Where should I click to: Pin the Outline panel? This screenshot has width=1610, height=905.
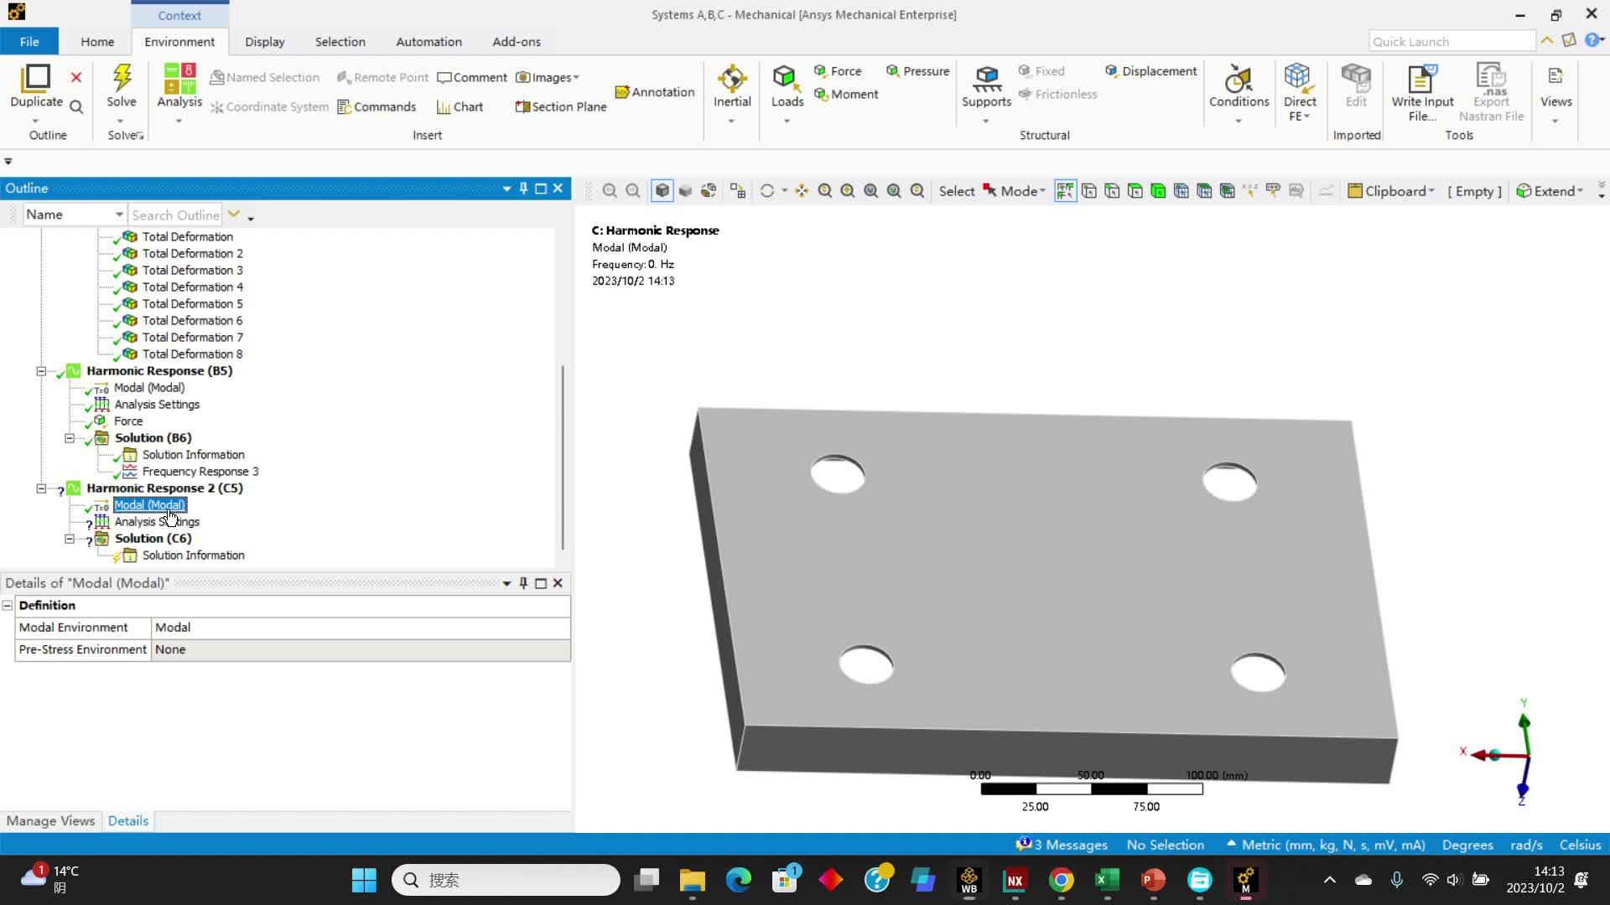(x=523, y=188)
